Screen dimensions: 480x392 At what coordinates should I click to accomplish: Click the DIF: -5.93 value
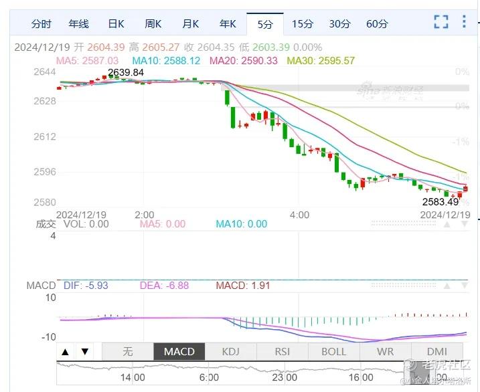tap(86, 286)
